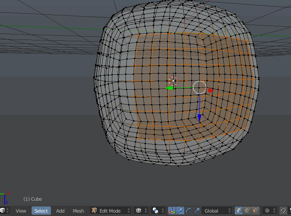This screenshot has width=291, height=216.
Task: Open the Add menu
Action: [60, 211]
